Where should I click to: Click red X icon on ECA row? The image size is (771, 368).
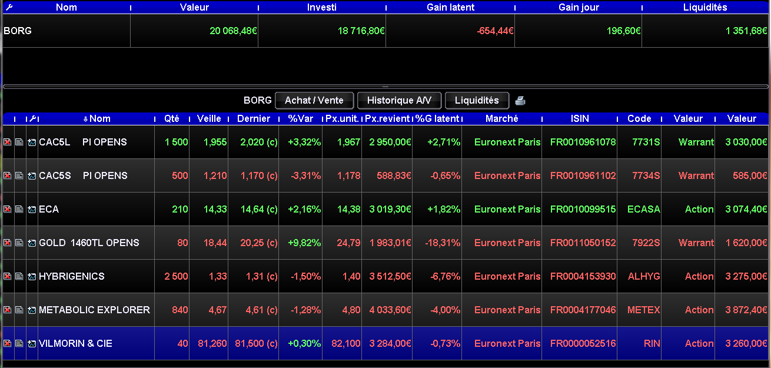point(8,209)
